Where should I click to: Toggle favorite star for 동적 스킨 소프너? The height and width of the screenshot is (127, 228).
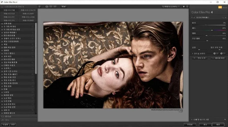(2, 71)
